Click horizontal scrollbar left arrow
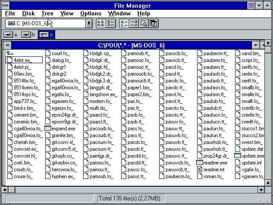Screen dimensions: 273x205 tap(5, 190)
